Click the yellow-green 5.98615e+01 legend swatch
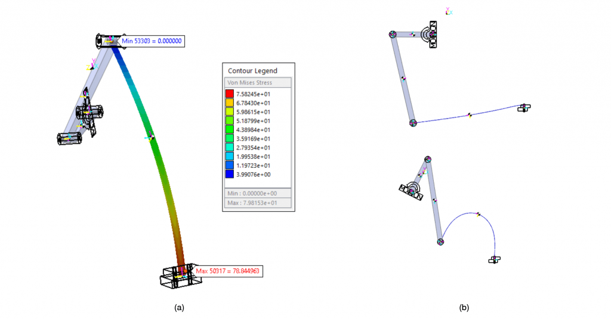 pyautogui.click(x=230, y=112)
